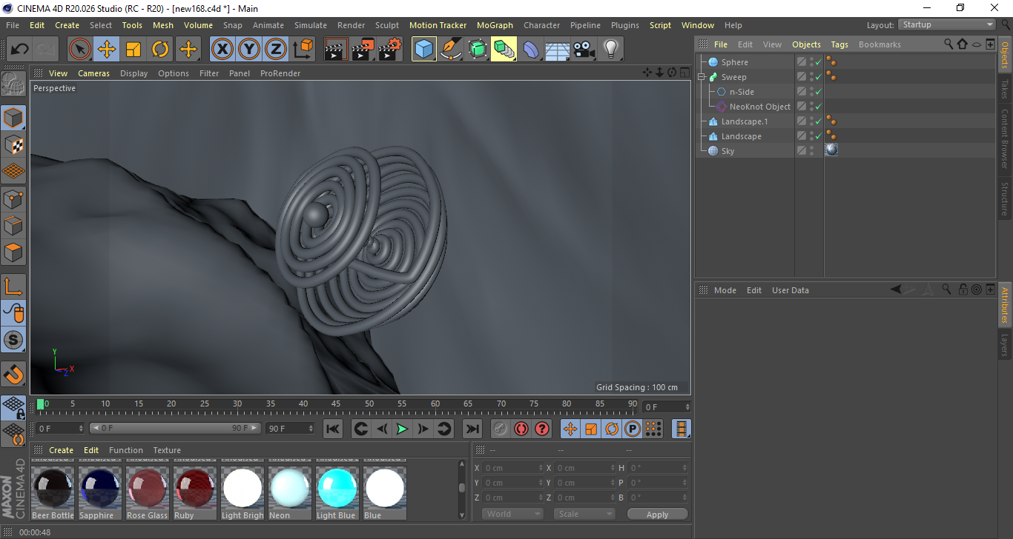Open the Layout dropdown
Viewport: 1013px width, 539px height.
[947, 24]
